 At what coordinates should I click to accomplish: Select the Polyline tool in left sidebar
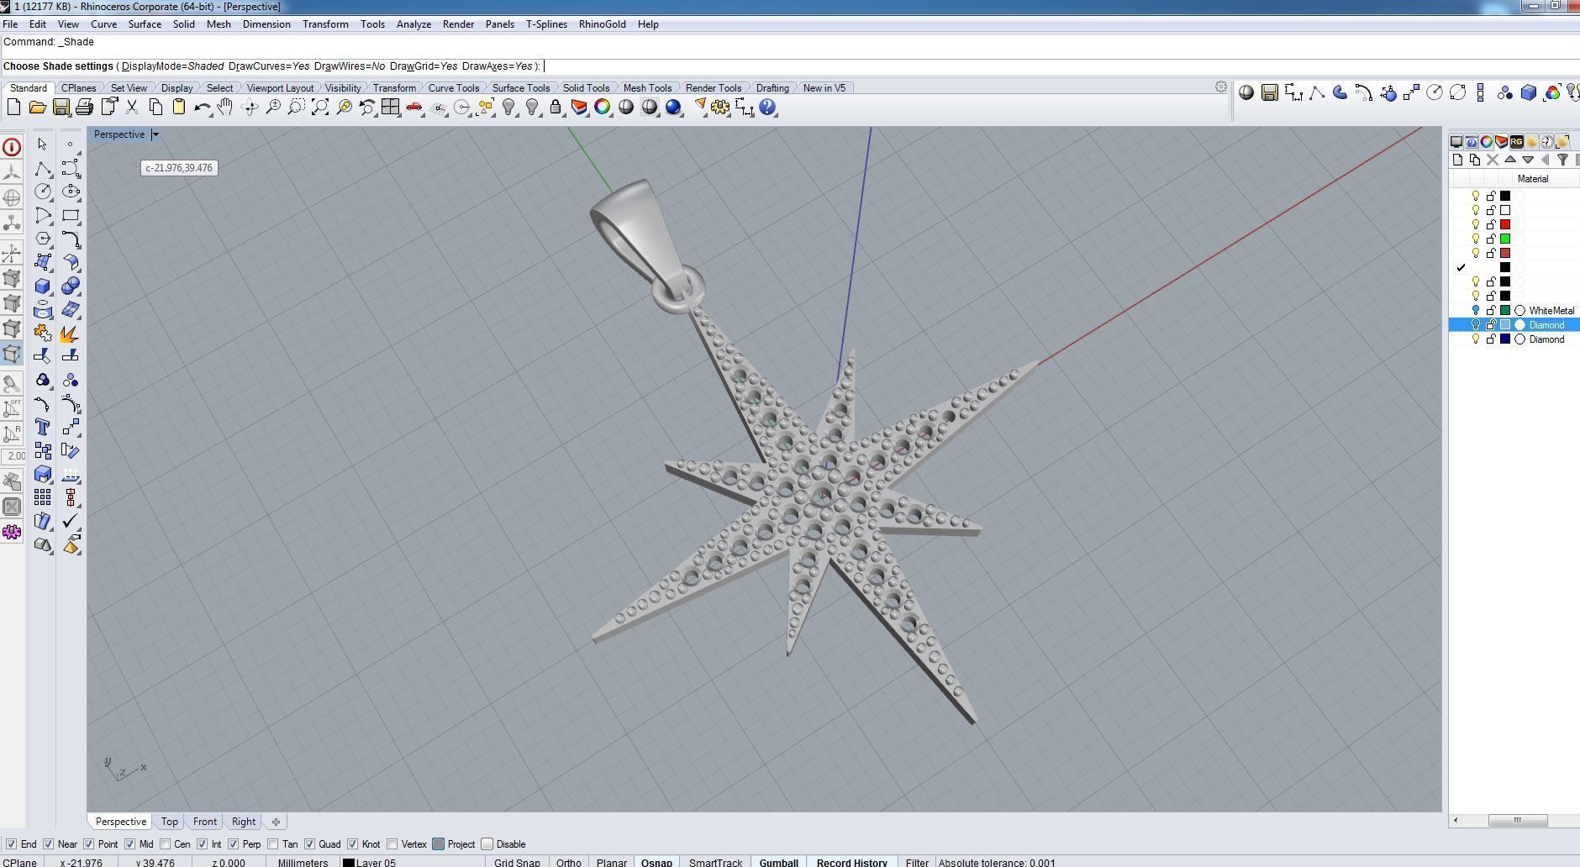click(x=42, y=168)
